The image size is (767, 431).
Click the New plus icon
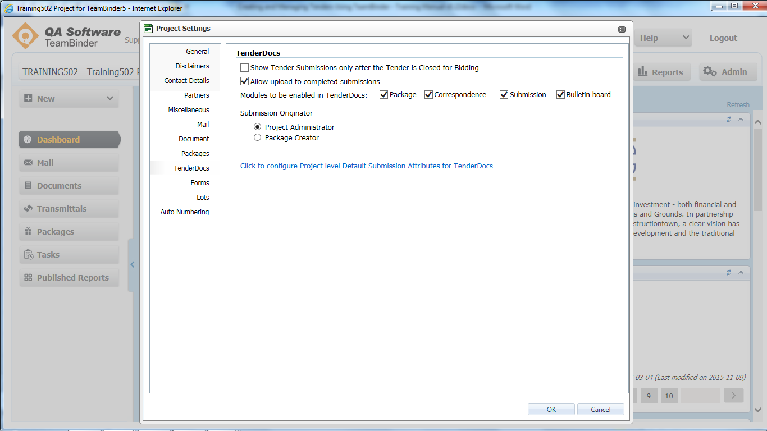tap(28, 98)
